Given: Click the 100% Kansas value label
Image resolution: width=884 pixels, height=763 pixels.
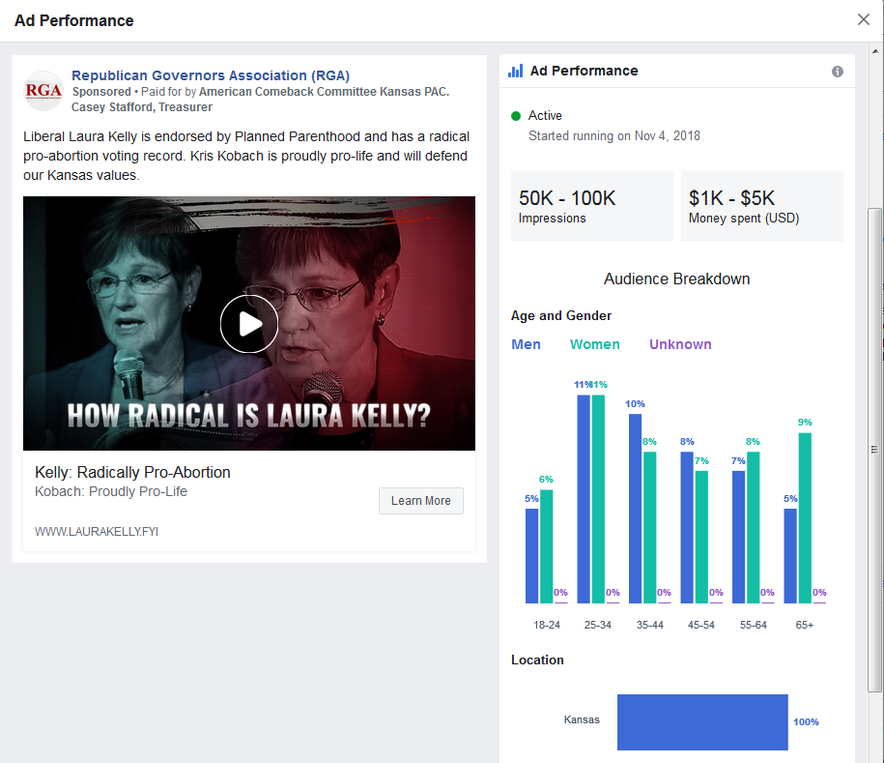Looking at the screenshot, I should (806, 721).
